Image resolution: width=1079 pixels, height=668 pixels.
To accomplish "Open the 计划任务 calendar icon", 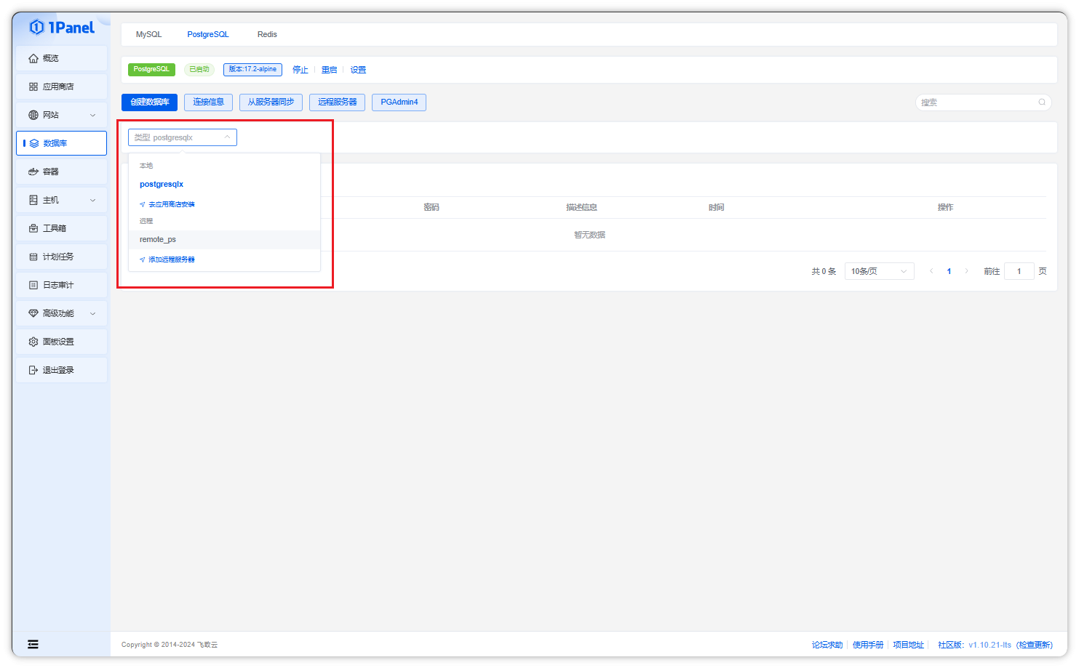I will pos(33,257).
